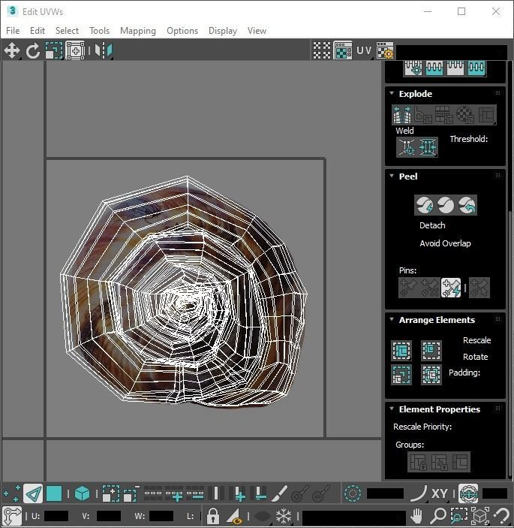The image size is (514, 528).
Task: Click the Reset Peel icon with arrow
Action: (x=467, y=205)
